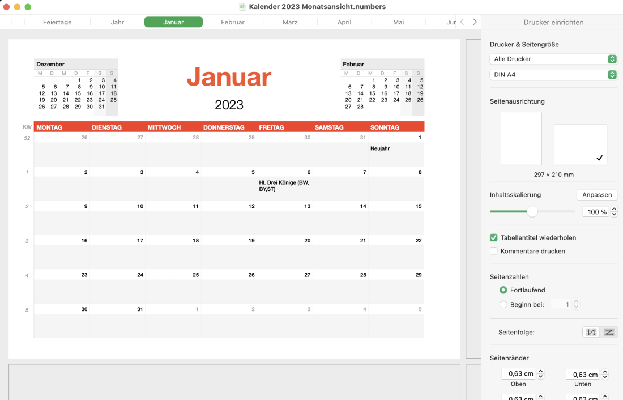Enable Kommentare drucken
623x400 pixels.
[493, 251]
